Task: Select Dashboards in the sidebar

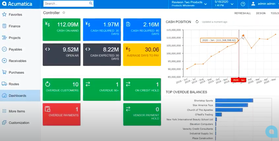Action: click(20, 96)
